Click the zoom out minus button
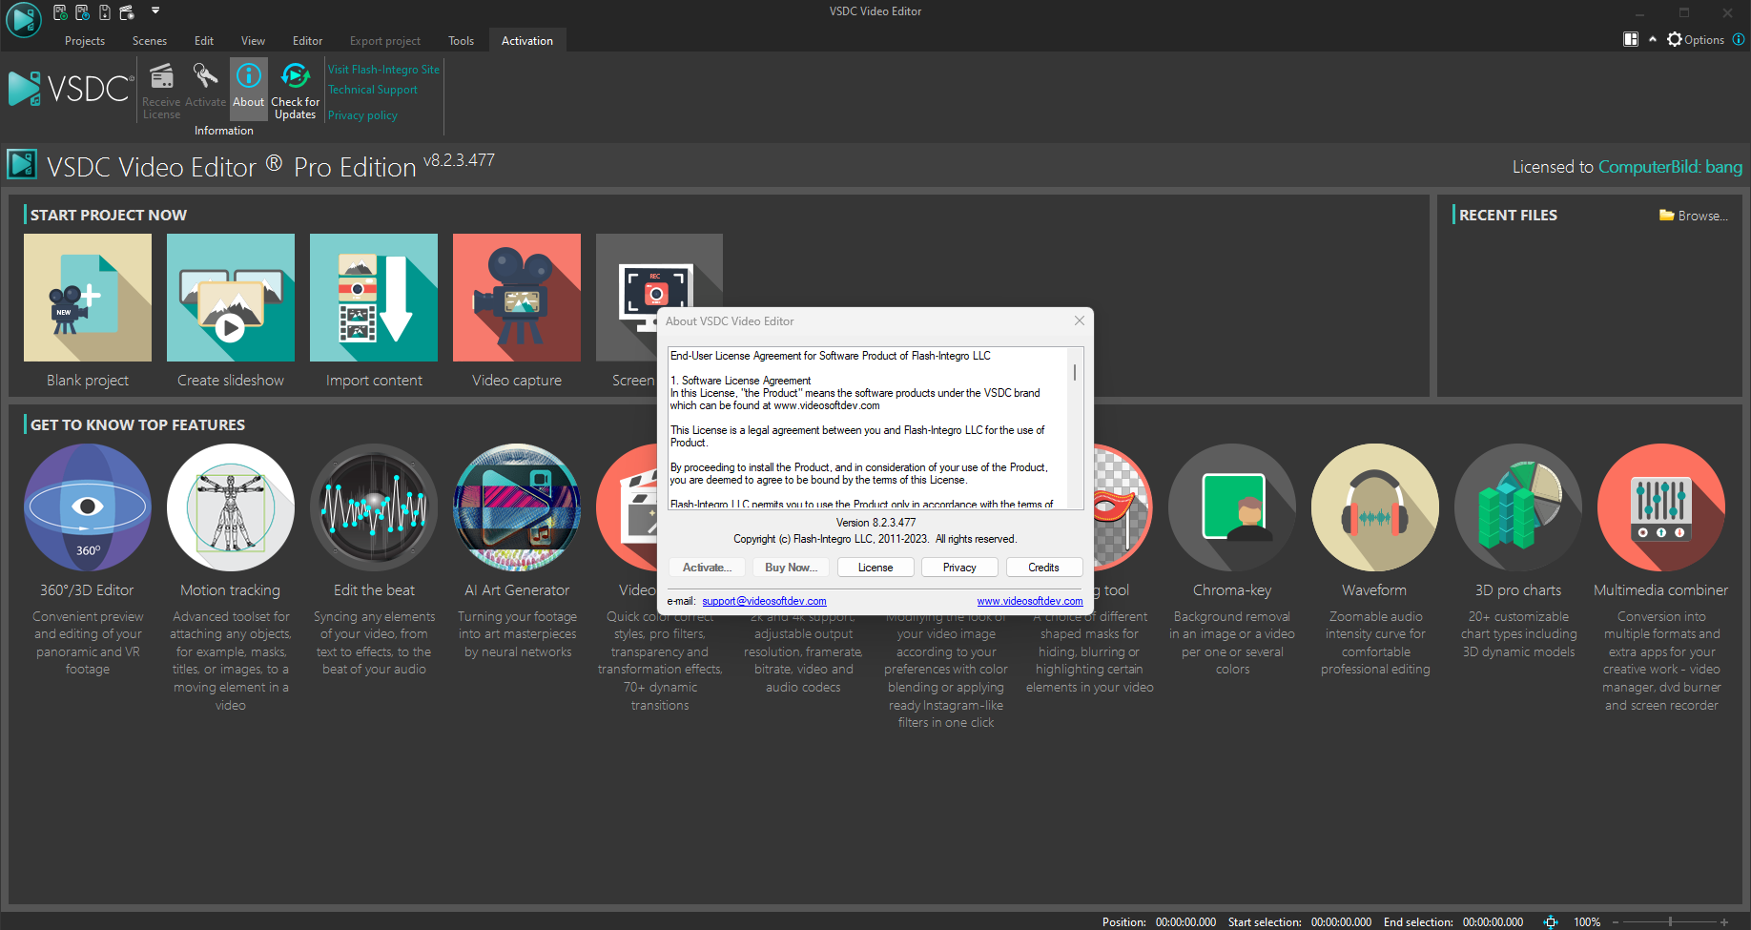 [x=1616, y=922]
